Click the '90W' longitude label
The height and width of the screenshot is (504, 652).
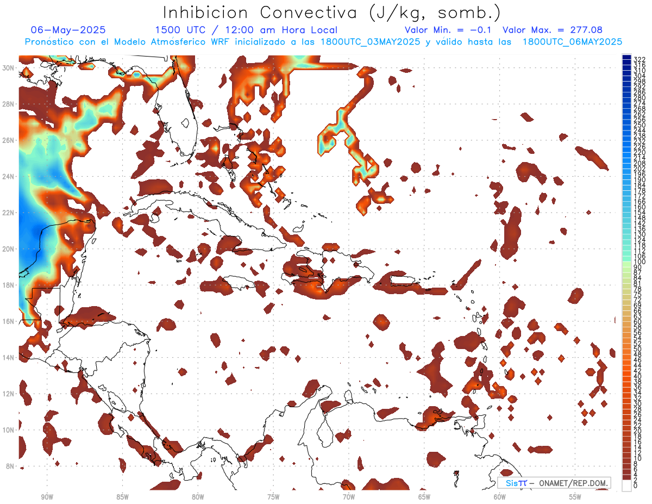pos(47,497)
